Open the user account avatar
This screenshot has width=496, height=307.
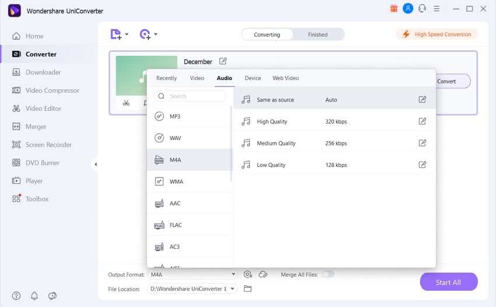pos(408,9)
